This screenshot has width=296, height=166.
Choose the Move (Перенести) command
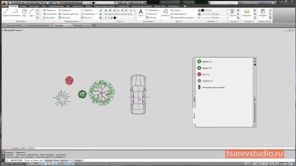pyautogui.click(x=49, y=10)
